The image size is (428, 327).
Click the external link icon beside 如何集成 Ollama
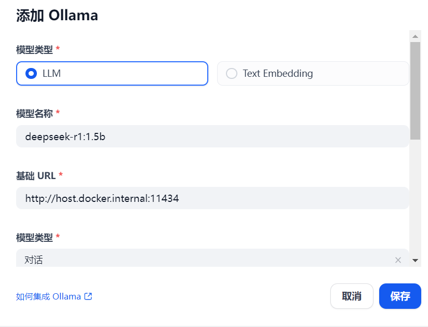coord(87,296)
